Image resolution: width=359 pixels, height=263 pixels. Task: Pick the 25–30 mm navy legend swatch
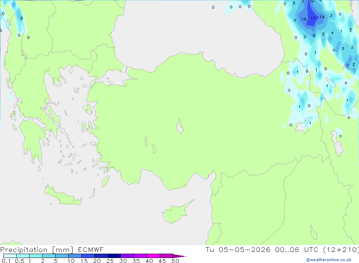(114, 256)
